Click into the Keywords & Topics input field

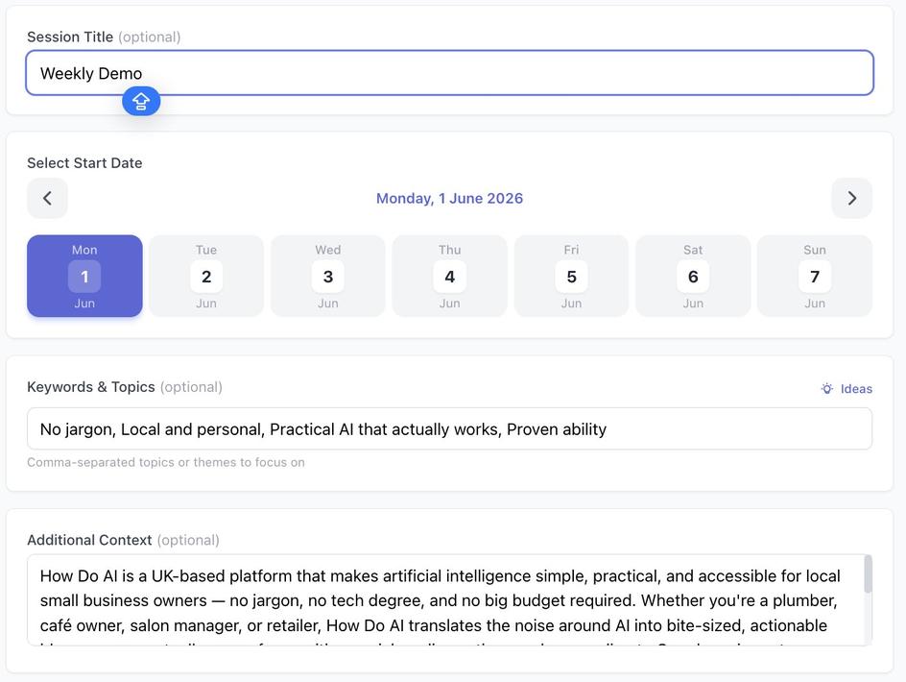pos(449,428)
